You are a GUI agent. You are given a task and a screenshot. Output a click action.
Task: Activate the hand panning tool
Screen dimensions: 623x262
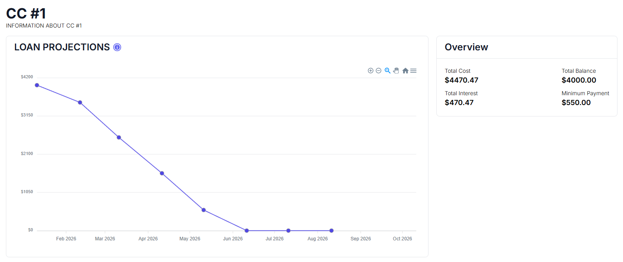point(396,71)
